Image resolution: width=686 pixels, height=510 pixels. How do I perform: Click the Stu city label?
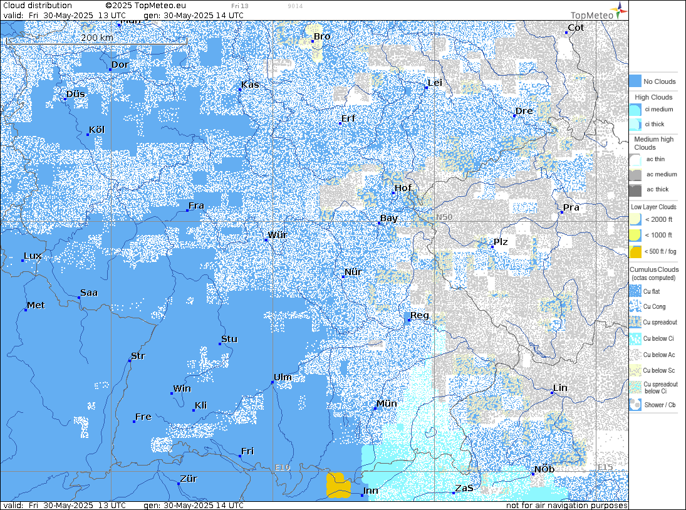229,339
